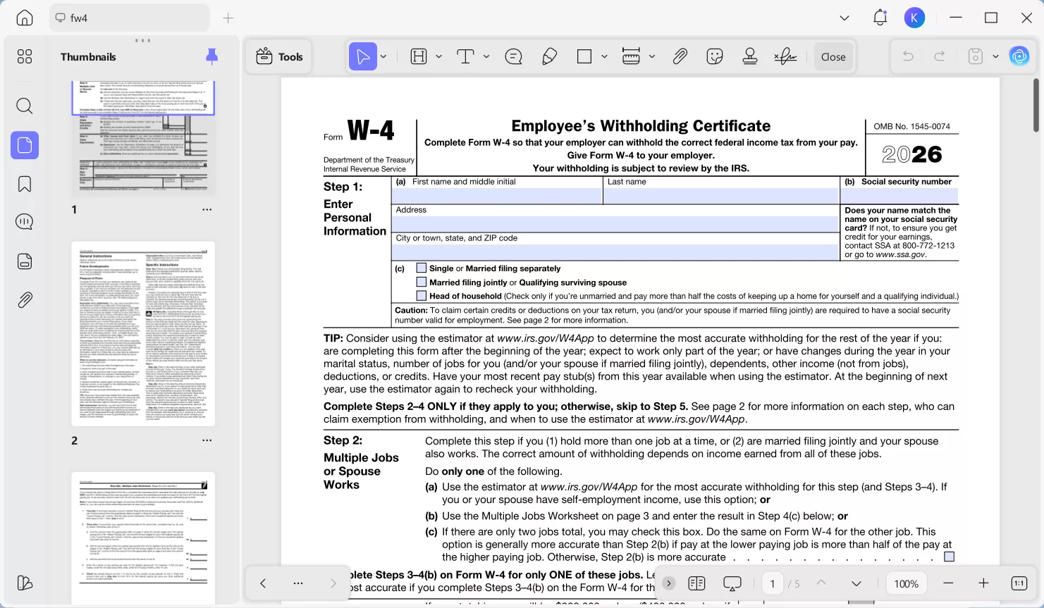Viewport: 1044px width, 608px height.
Task: Open the signature tool
Action: pyautogui.click(x=785, y=56)
